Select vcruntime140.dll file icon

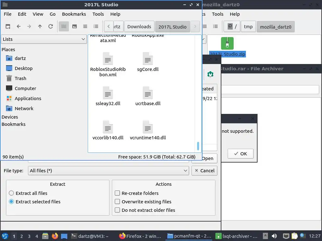click(x=148, y=127)
